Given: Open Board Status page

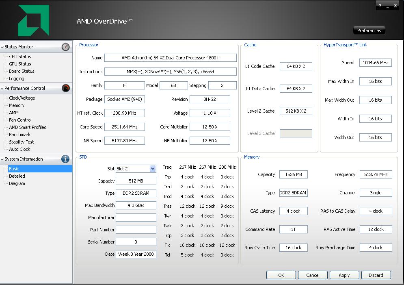Looking at the screenshot, I should pos(22,71).
